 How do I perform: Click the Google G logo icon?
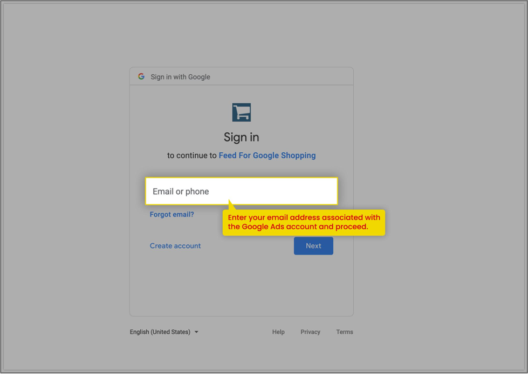point(141,76)
